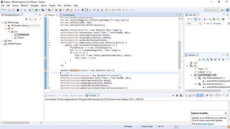Open the Run button dropdown arrow
The width and height of the screenshot is (230, 129).
pos(39,10)
